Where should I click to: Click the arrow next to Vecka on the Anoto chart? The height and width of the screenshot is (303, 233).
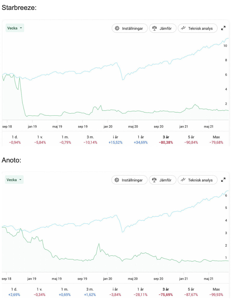(x=20, y=180)
